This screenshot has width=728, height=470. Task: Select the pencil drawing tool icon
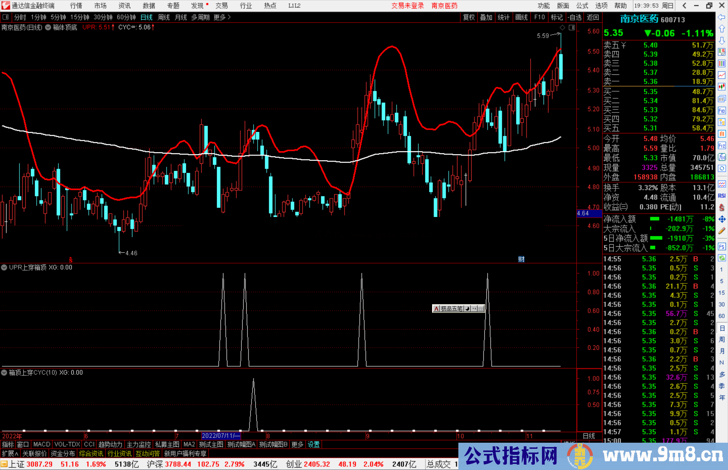722,231
